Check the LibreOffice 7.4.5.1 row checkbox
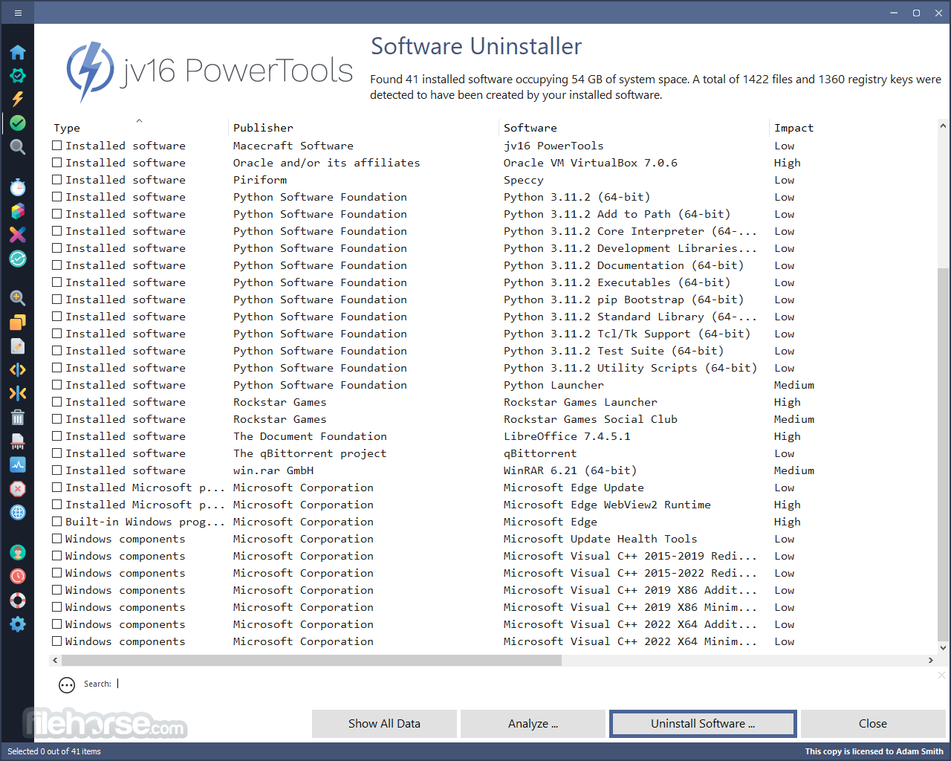The height and width of the screenshot is (761, 951). pyautogui.click(x=57, y=436)
